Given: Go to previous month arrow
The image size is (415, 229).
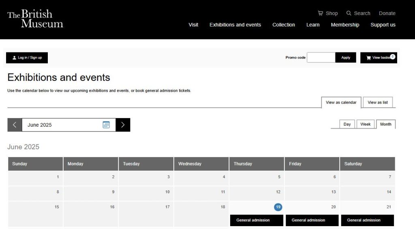Looking at the screenshot, I should pos(15,125).
